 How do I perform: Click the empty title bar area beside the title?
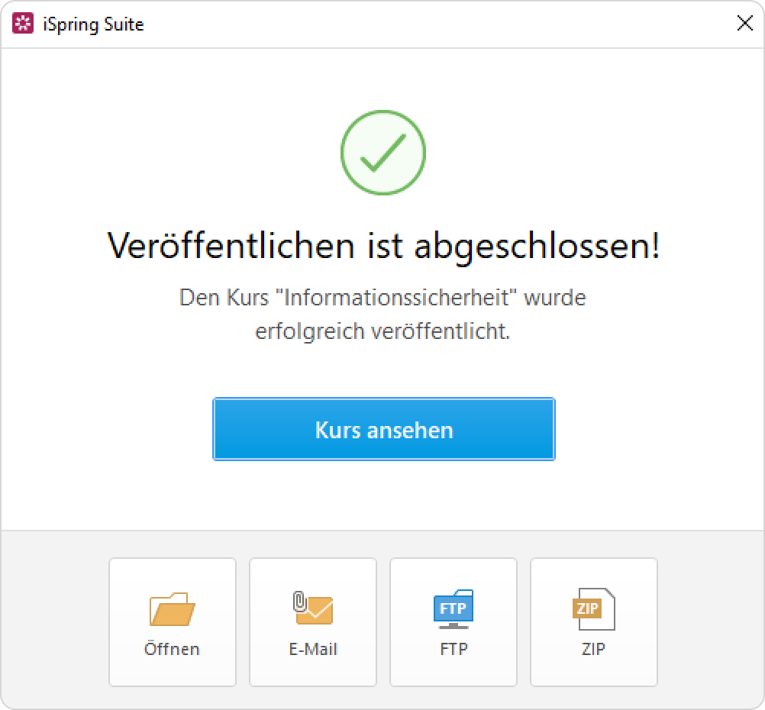[x=439, y=24]
